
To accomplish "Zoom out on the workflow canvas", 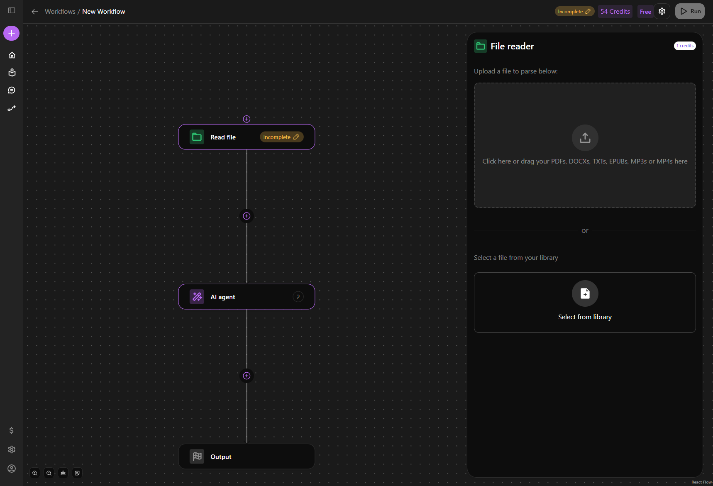I will 49,473.
